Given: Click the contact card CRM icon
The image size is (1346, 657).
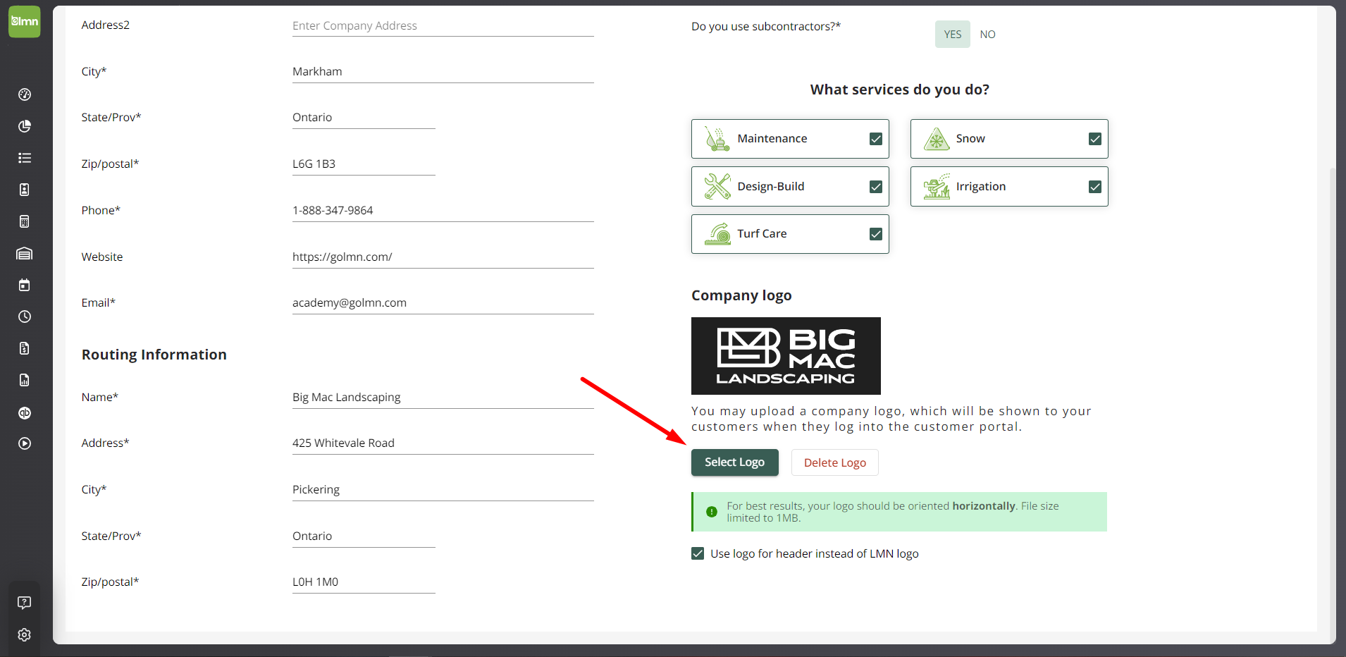Looking at the screenshot, I should (25, 189).
